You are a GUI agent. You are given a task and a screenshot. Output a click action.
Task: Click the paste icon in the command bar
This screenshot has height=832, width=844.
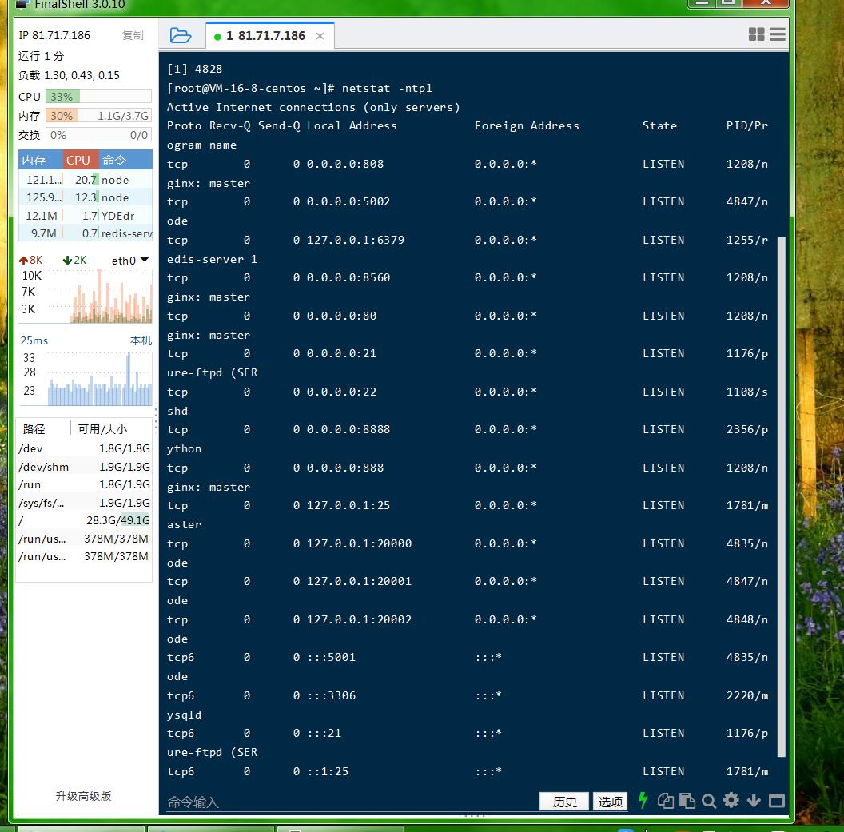coord(687,801)
